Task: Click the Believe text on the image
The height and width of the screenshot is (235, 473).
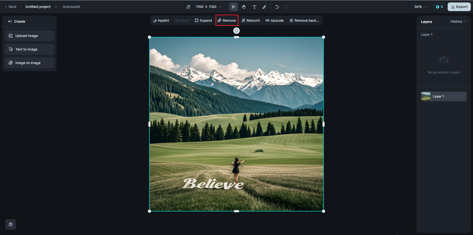Action: 213,184
